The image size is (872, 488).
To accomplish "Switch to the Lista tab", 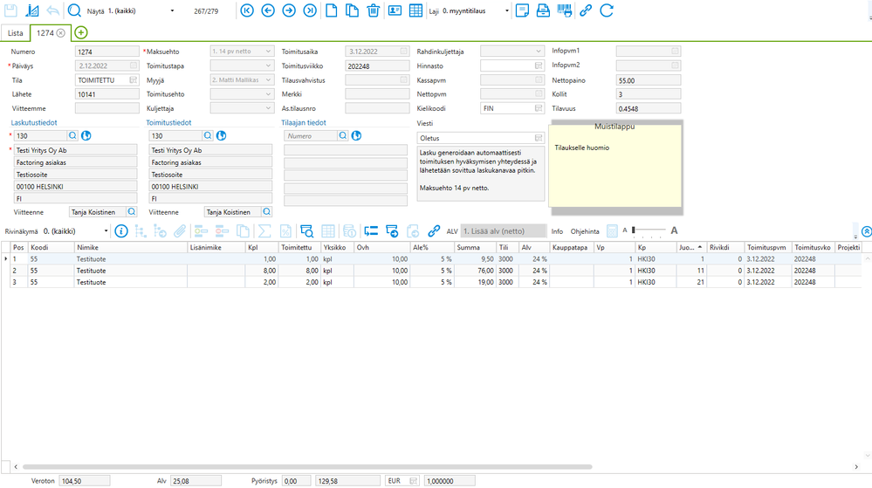I will 16,33.
